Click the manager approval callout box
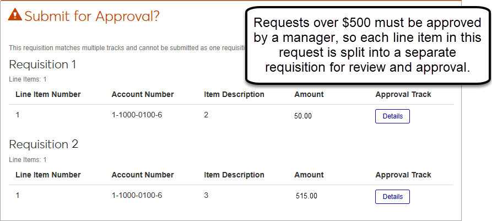The width and height of the screenshot is (492, 221). (x=367, y=45)
